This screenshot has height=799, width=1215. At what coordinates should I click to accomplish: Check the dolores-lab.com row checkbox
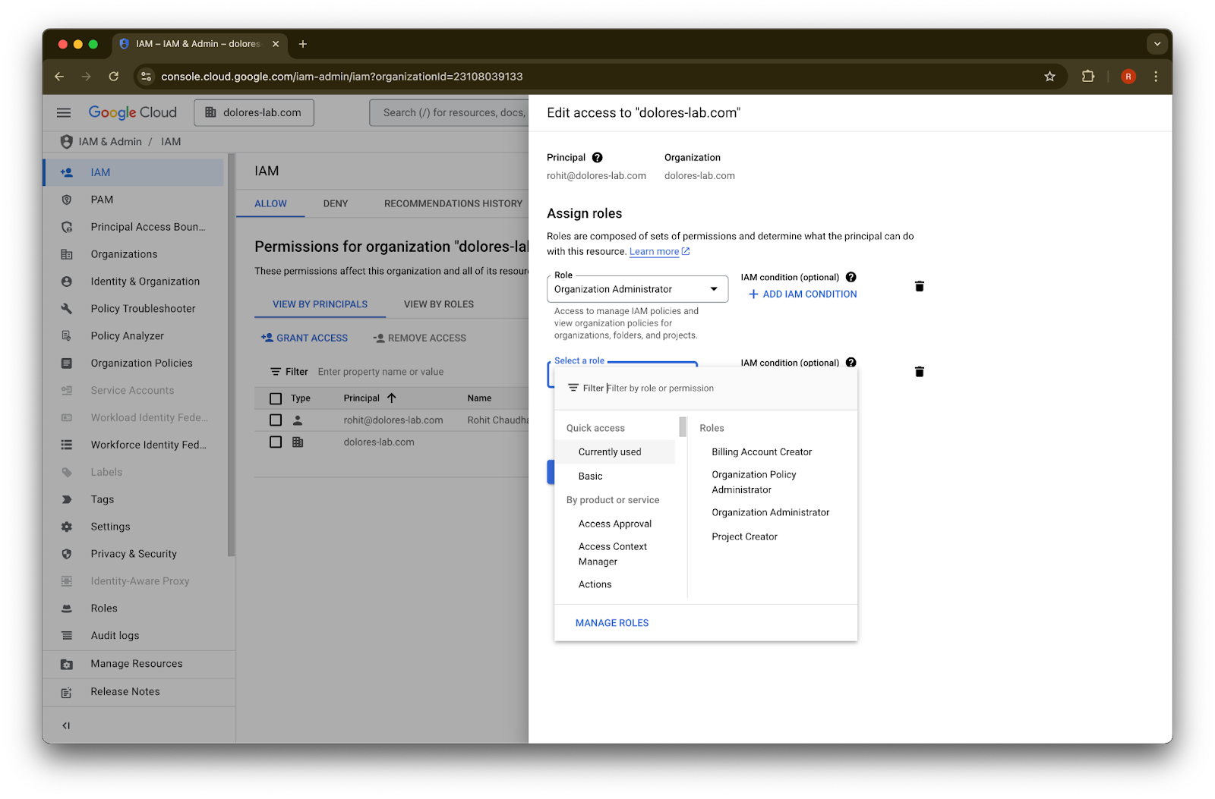pyautogui.click(x=276, y=442)
